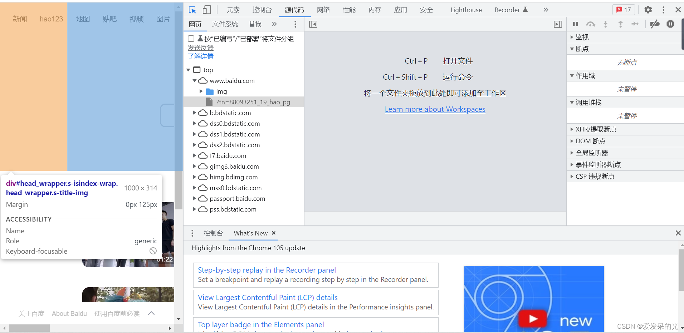Expand DOM 断点 section
The image size is (684, 333).
click(x=625, y=141)
